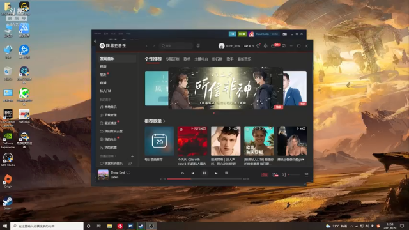Start heartbeat mode icon beside liked music
The image size is (409, 230).
point(130,164)
